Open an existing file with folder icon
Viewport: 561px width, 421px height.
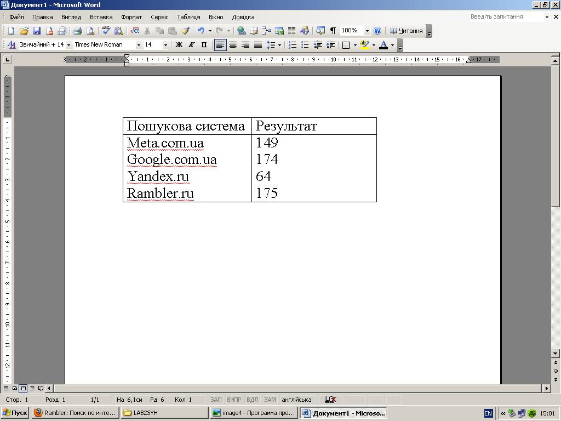(24, 31)
